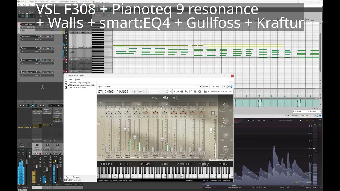Click the bypass knob beside UI button

[x=228, y=86]
